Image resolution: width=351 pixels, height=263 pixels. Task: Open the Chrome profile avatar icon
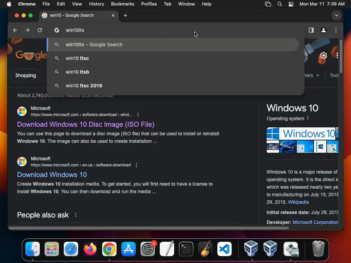pos(324,30)
